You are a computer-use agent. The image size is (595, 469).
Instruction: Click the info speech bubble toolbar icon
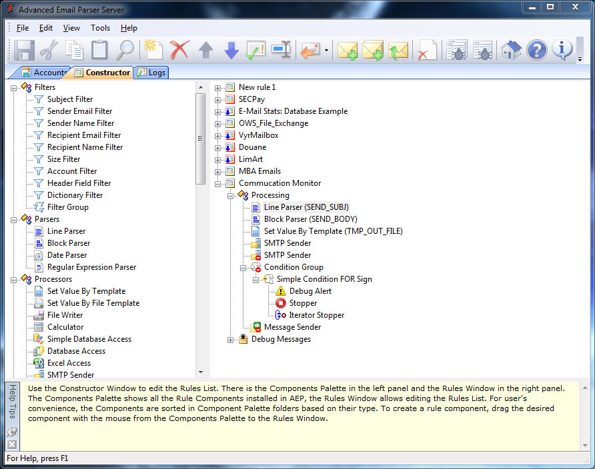pos(562,51)
